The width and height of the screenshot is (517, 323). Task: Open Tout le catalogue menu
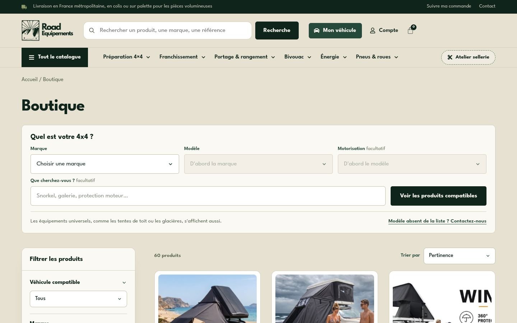click(55, 57)
